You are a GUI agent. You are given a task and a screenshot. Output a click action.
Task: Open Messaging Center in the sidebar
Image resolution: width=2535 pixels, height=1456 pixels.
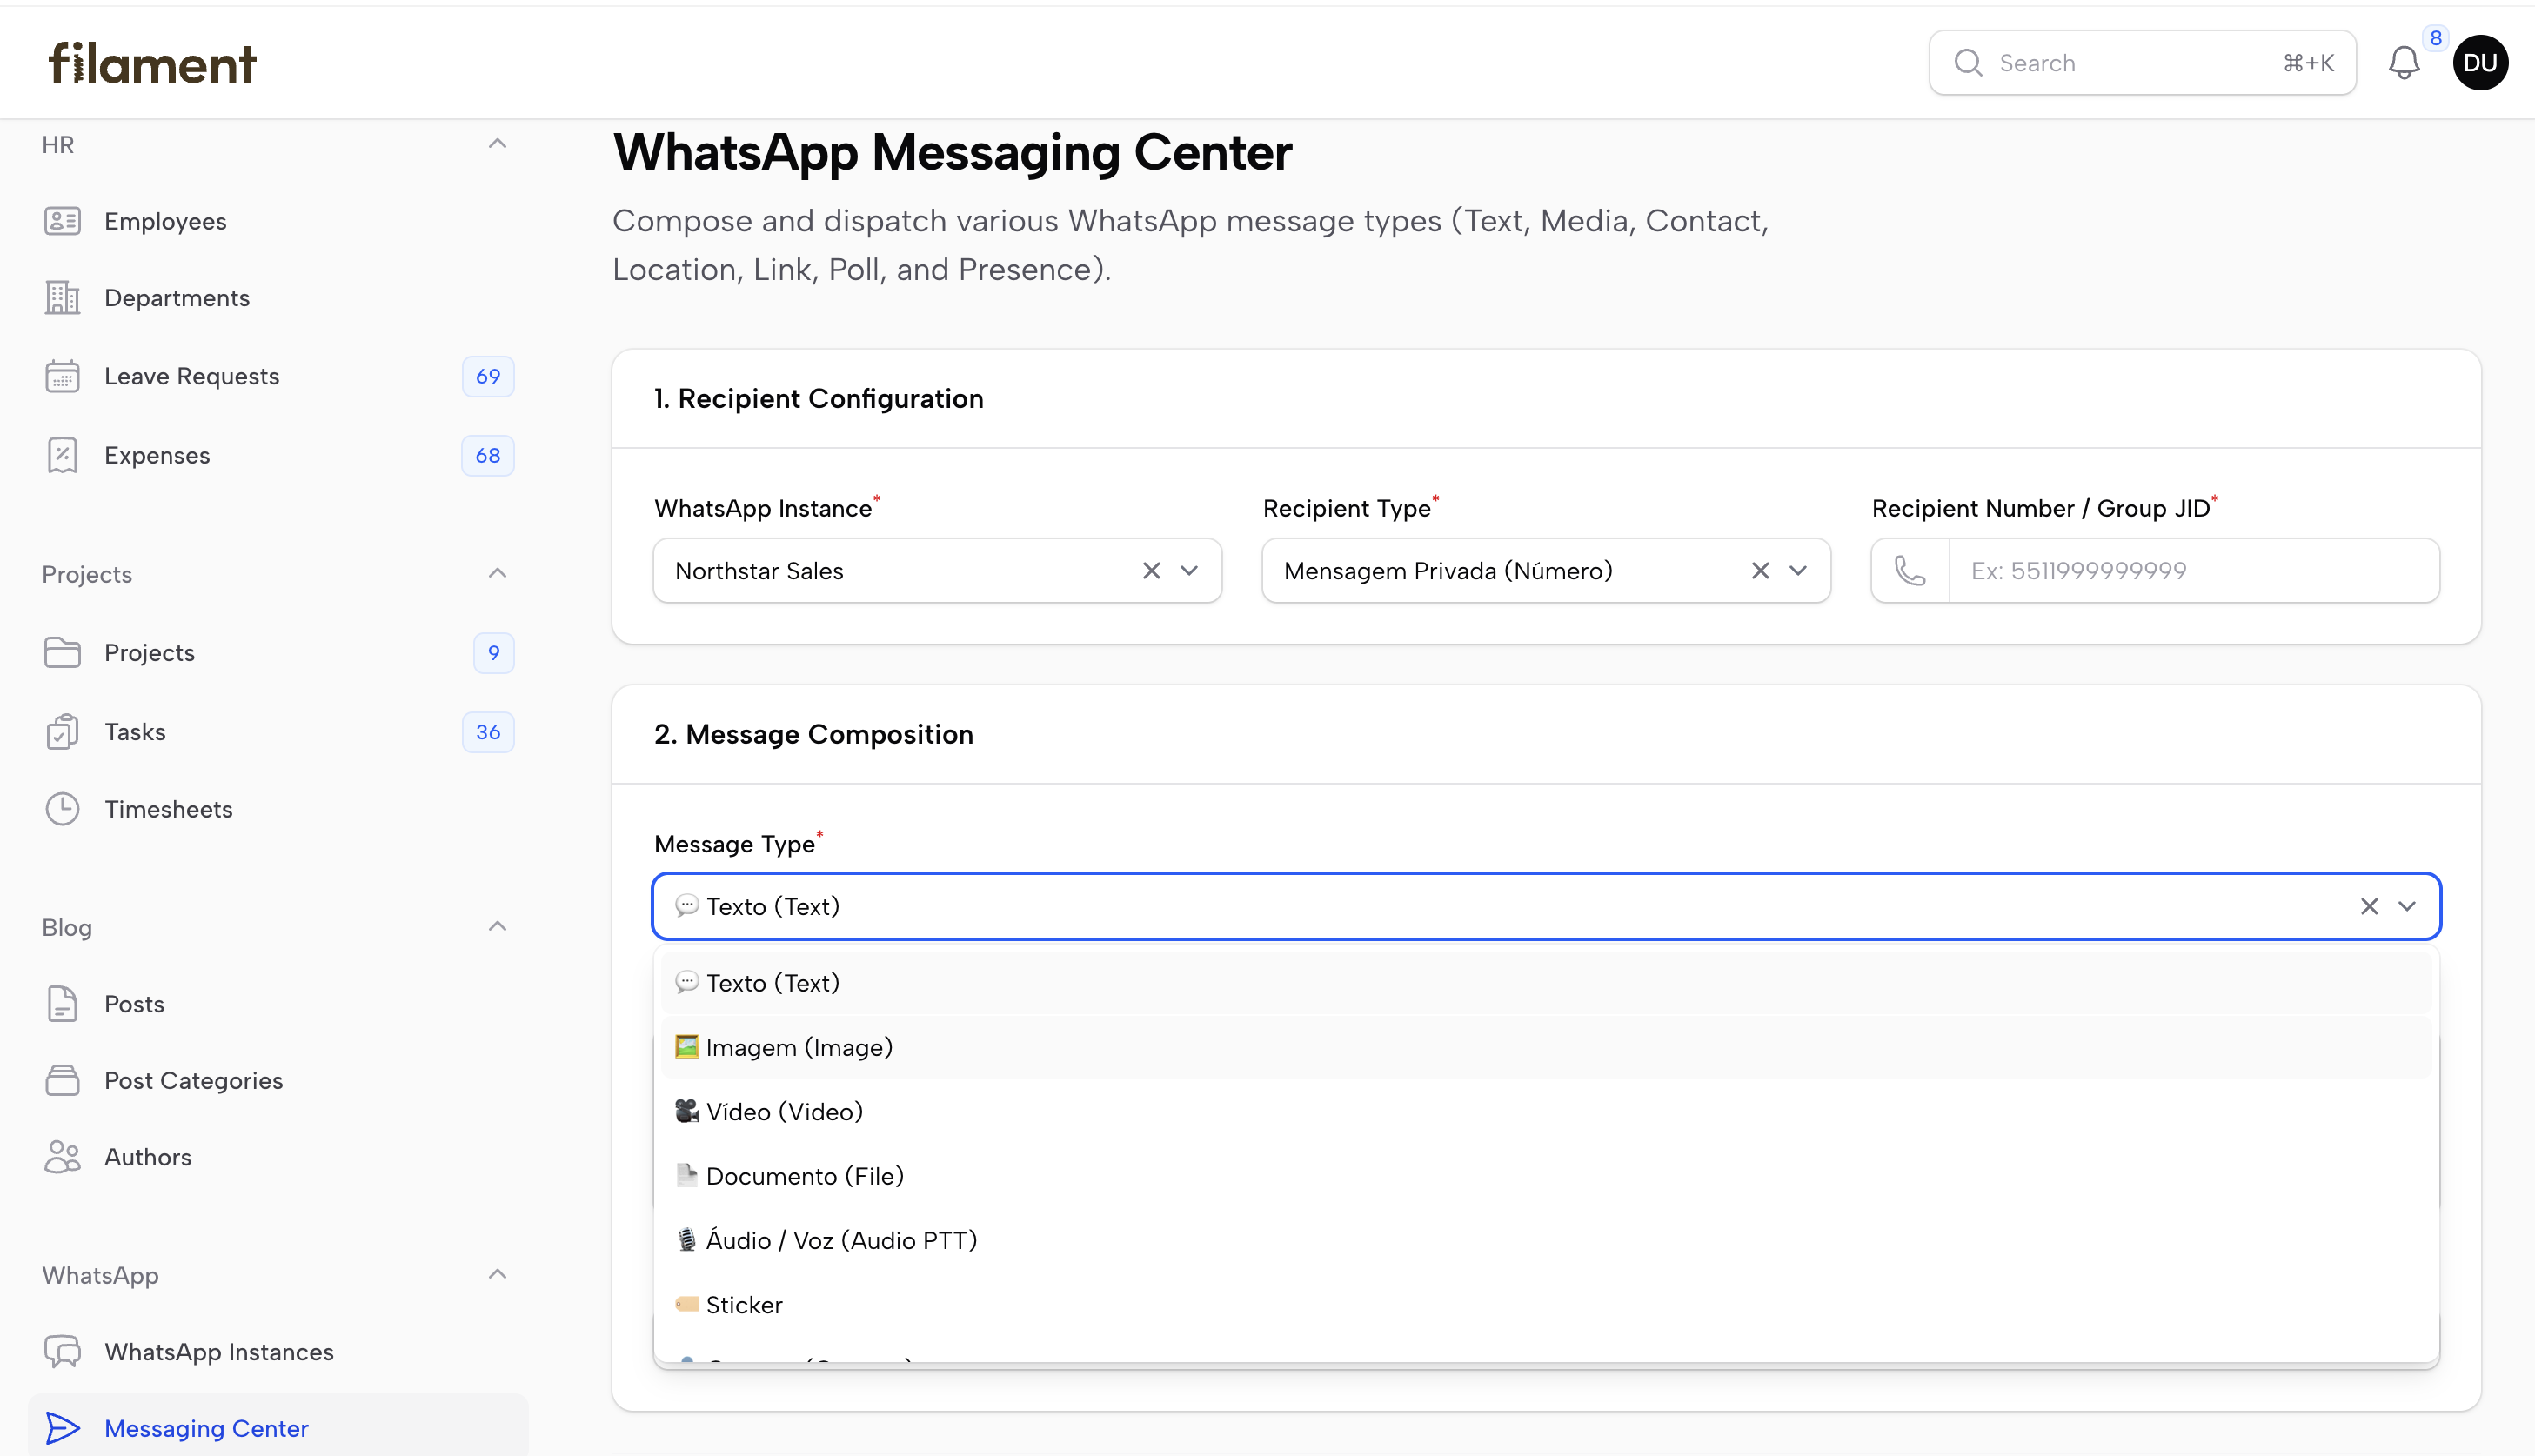coord(278,1428)
